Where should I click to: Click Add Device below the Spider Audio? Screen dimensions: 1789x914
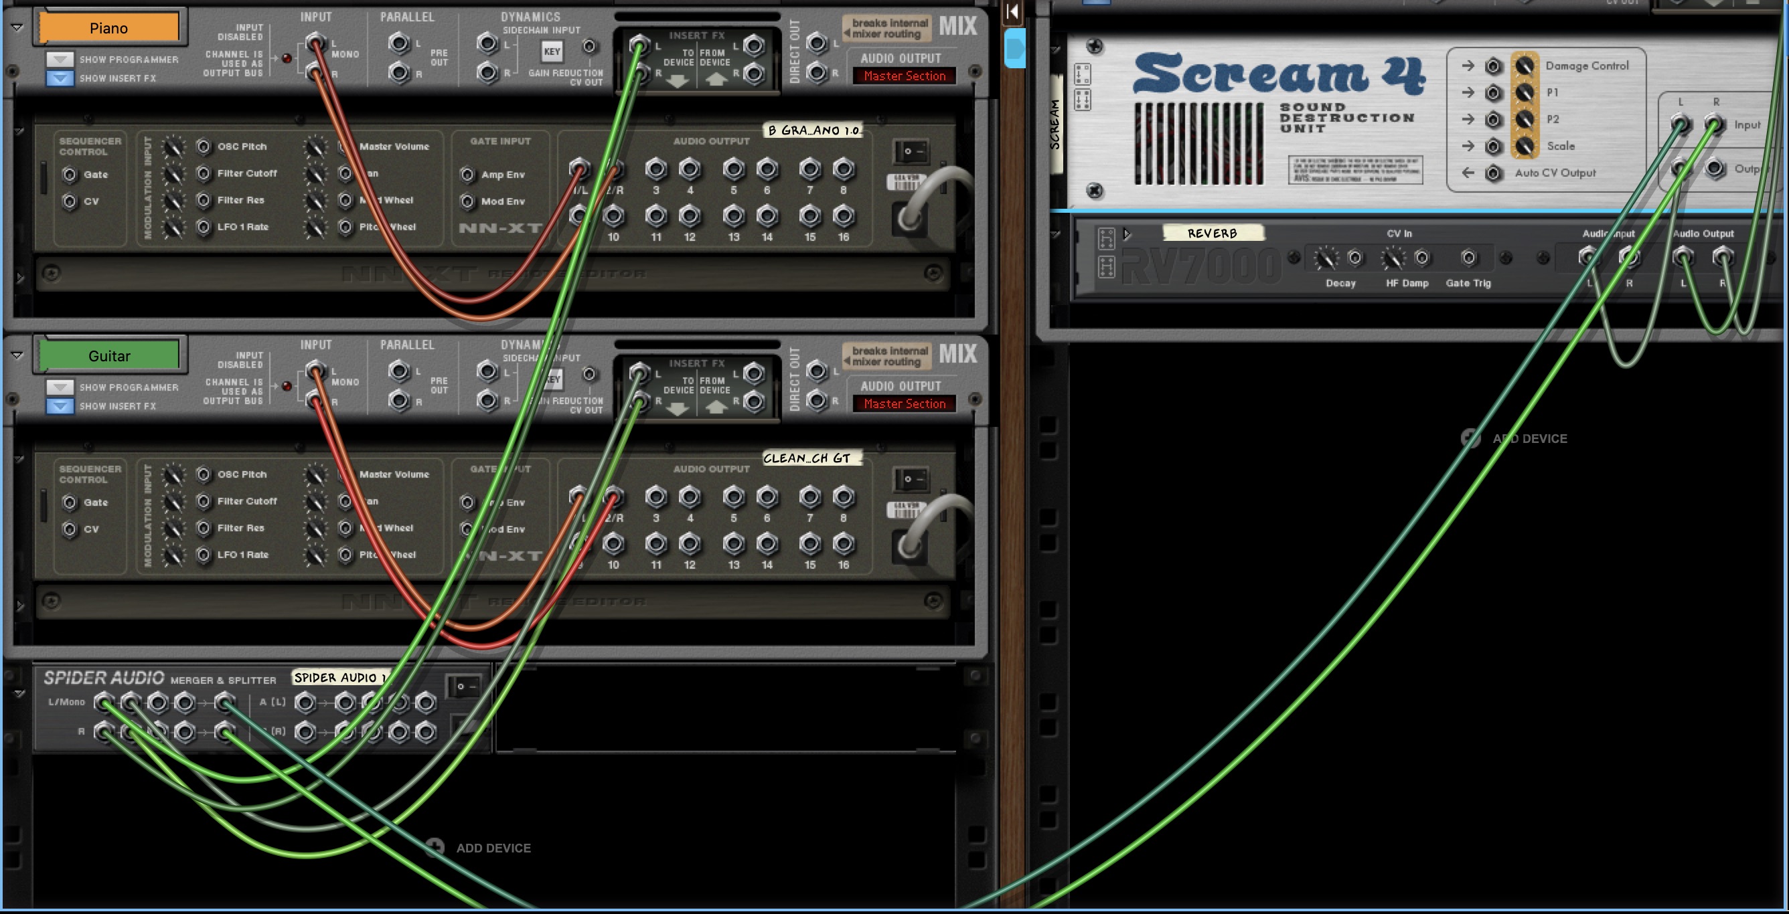(x=479, y=847)
